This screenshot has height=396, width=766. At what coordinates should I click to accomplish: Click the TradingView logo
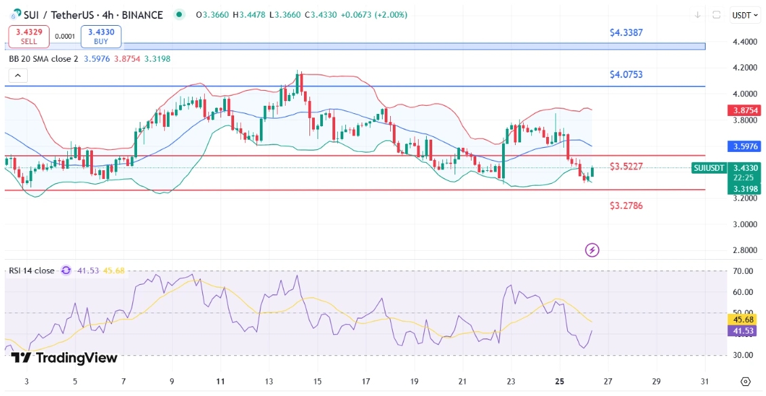[x=64, y=358]
